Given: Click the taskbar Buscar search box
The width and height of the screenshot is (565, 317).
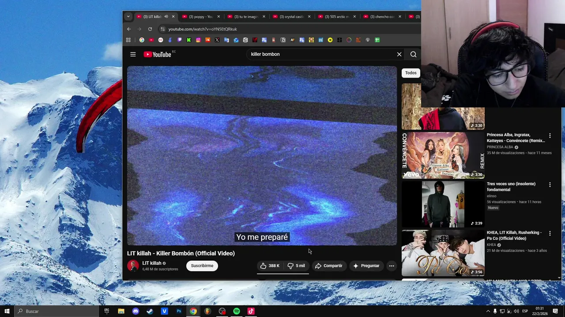Looking at the screenshot, I should pyautogui.click(x=56, y=311).
